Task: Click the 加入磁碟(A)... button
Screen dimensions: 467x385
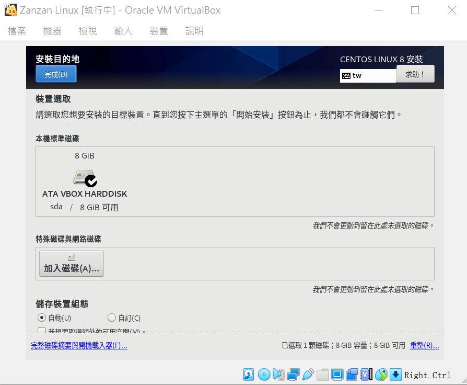Action: [x=72, y=264]
